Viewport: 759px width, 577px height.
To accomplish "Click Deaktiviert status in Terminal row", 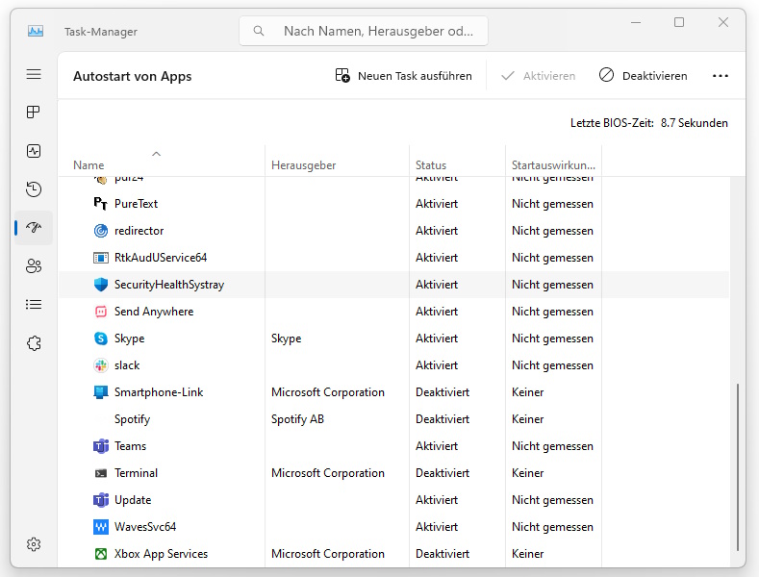I will tap(443, 473).
